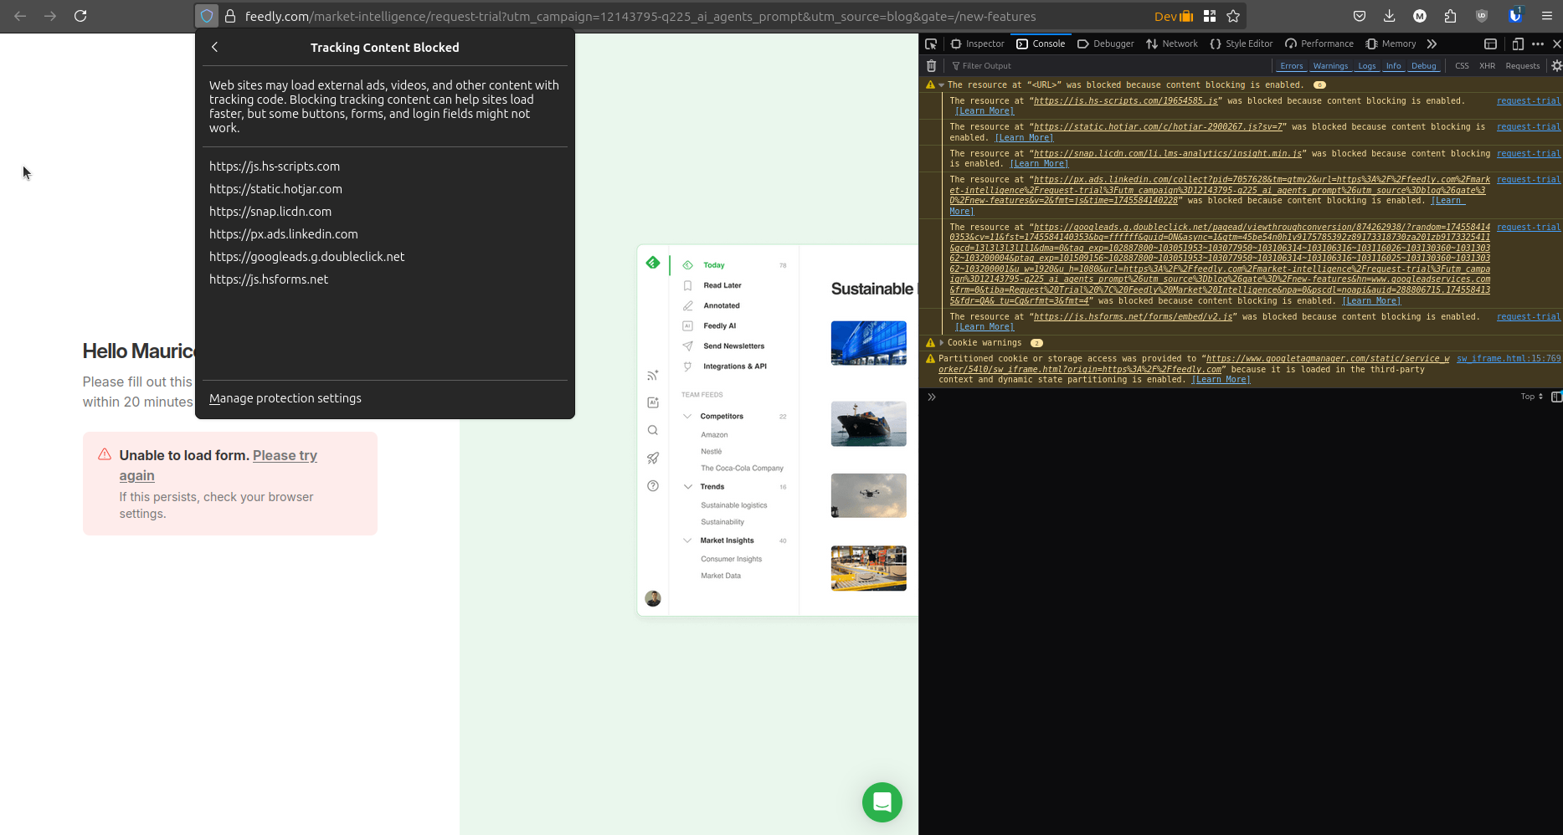Open devtools settings with the gear icon
This screenshot has height=835, width=1563.
coord(1557,65)
